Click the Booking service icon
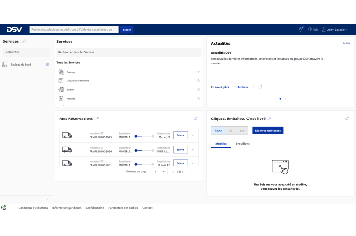356x236 pixels. pos(61,72)
